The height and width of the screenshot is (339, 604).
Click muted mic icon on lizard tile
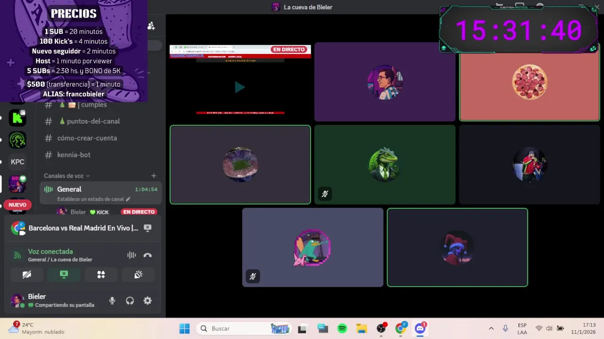325,194
